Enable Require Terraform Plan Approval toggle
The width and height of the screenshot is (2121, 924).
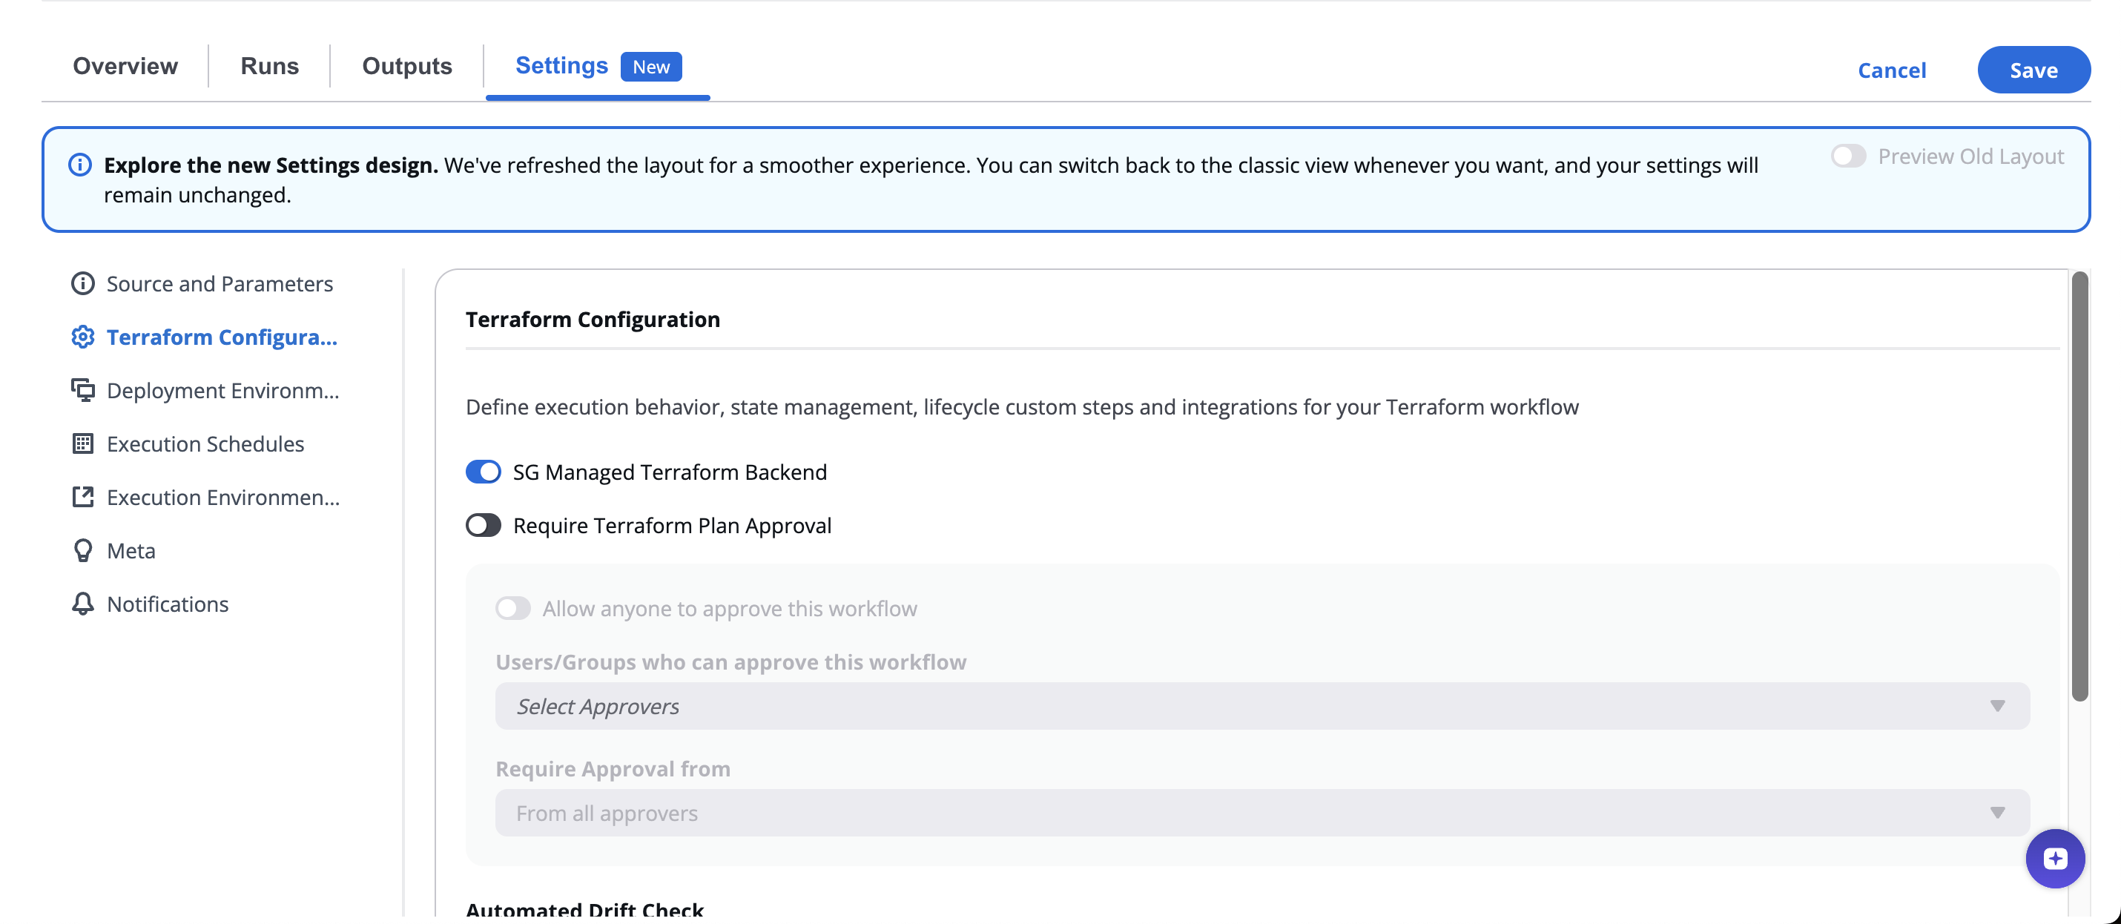click(484, 526)
